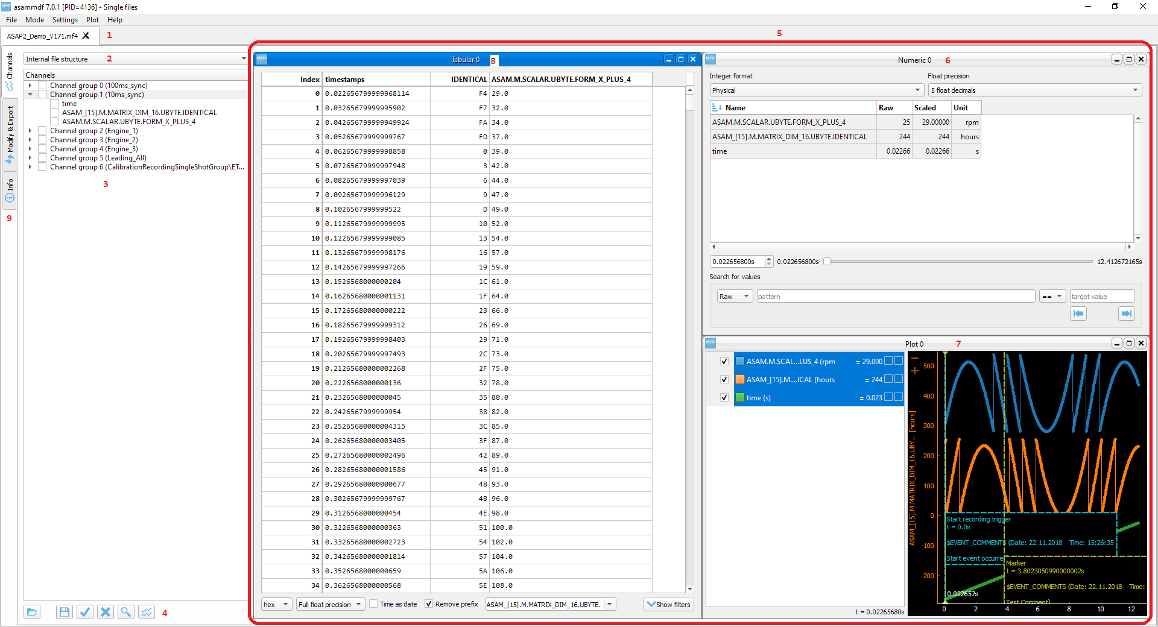
Task: Open channel search with the magnifier icon
Action: (x=126, y=612)
